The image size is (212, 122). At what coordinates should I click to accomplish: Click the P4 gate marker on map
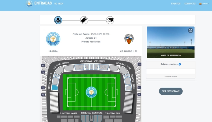[x=43, y=72]
